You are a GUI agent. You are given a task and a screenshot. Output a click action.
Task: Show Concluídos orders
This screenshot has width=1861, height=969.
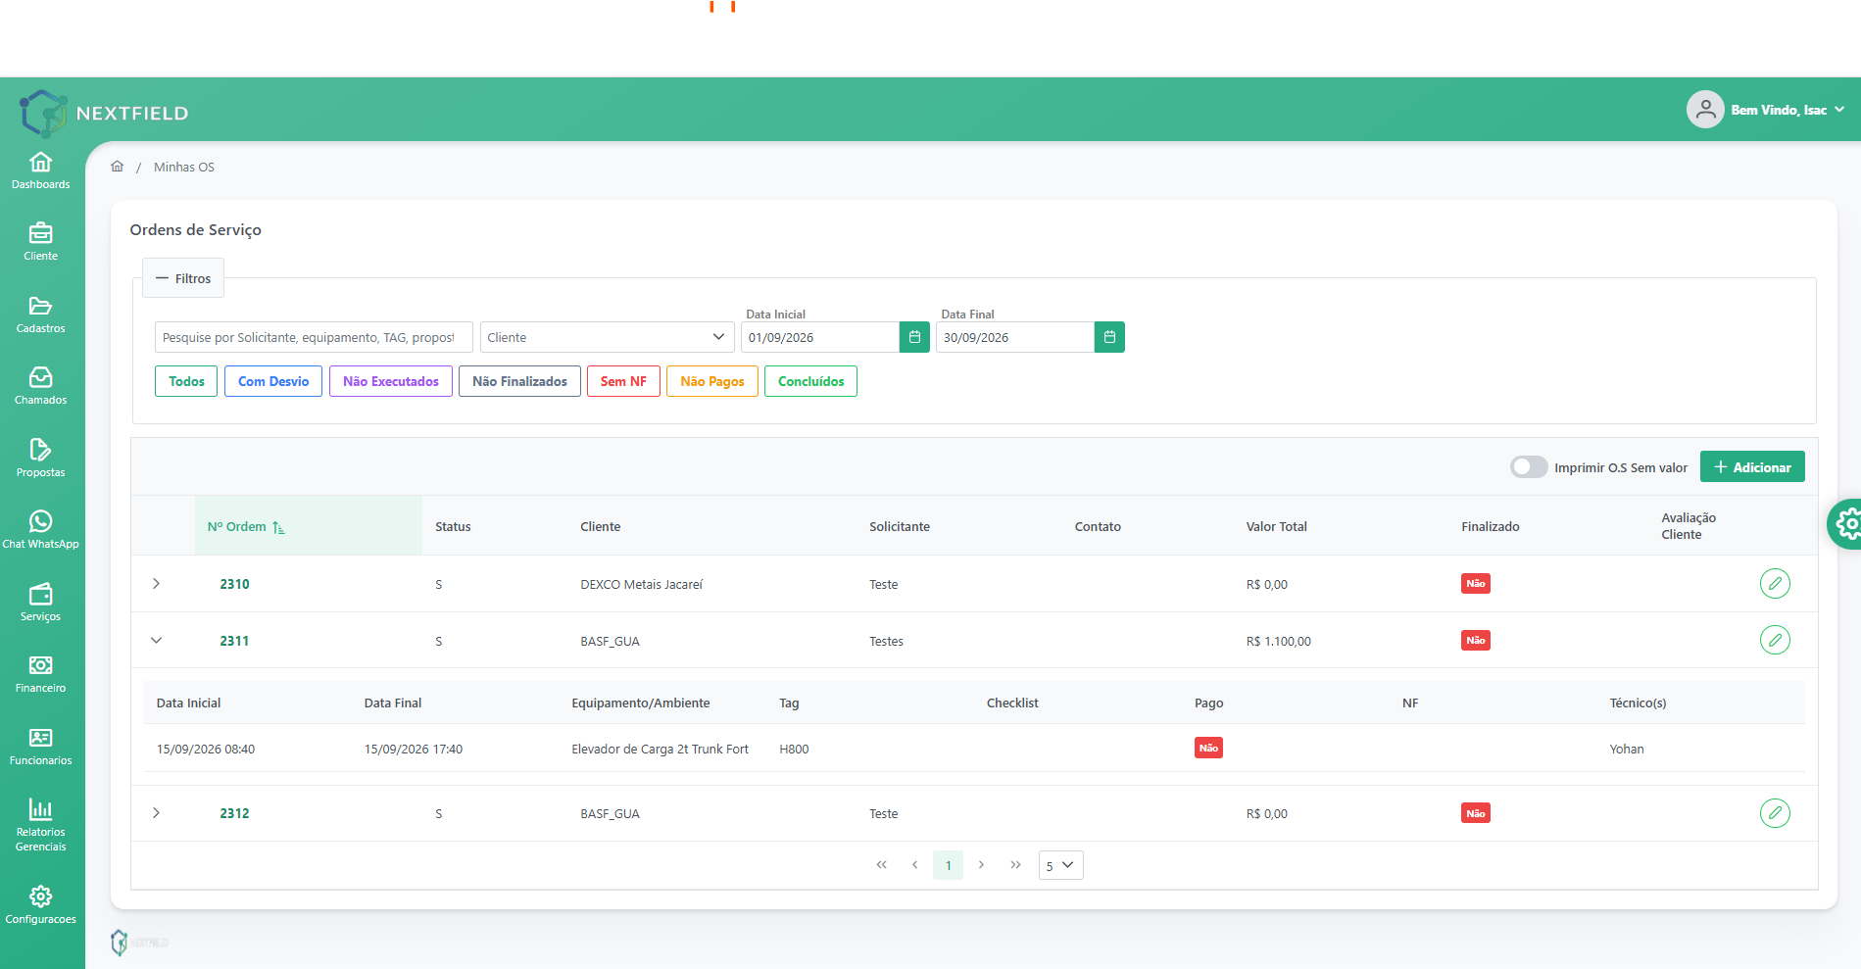pyautogui.click(x=810, y=381)
